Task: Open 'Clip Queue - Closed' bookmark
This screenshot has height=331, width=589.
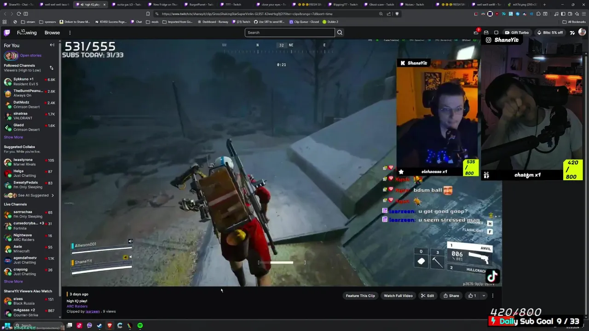Action: 304,22
